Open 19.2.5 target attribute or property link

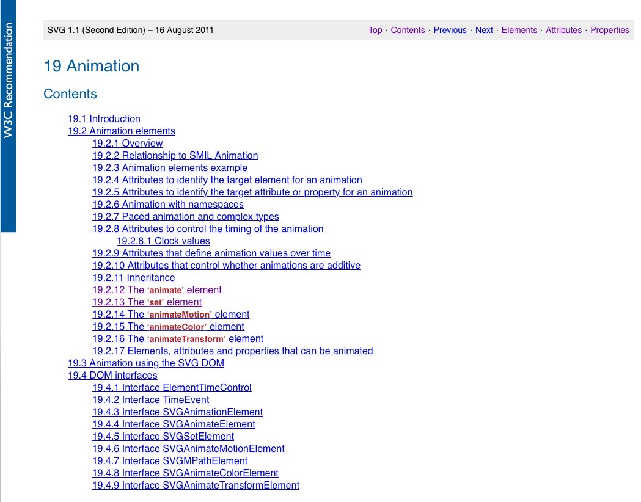252,192
